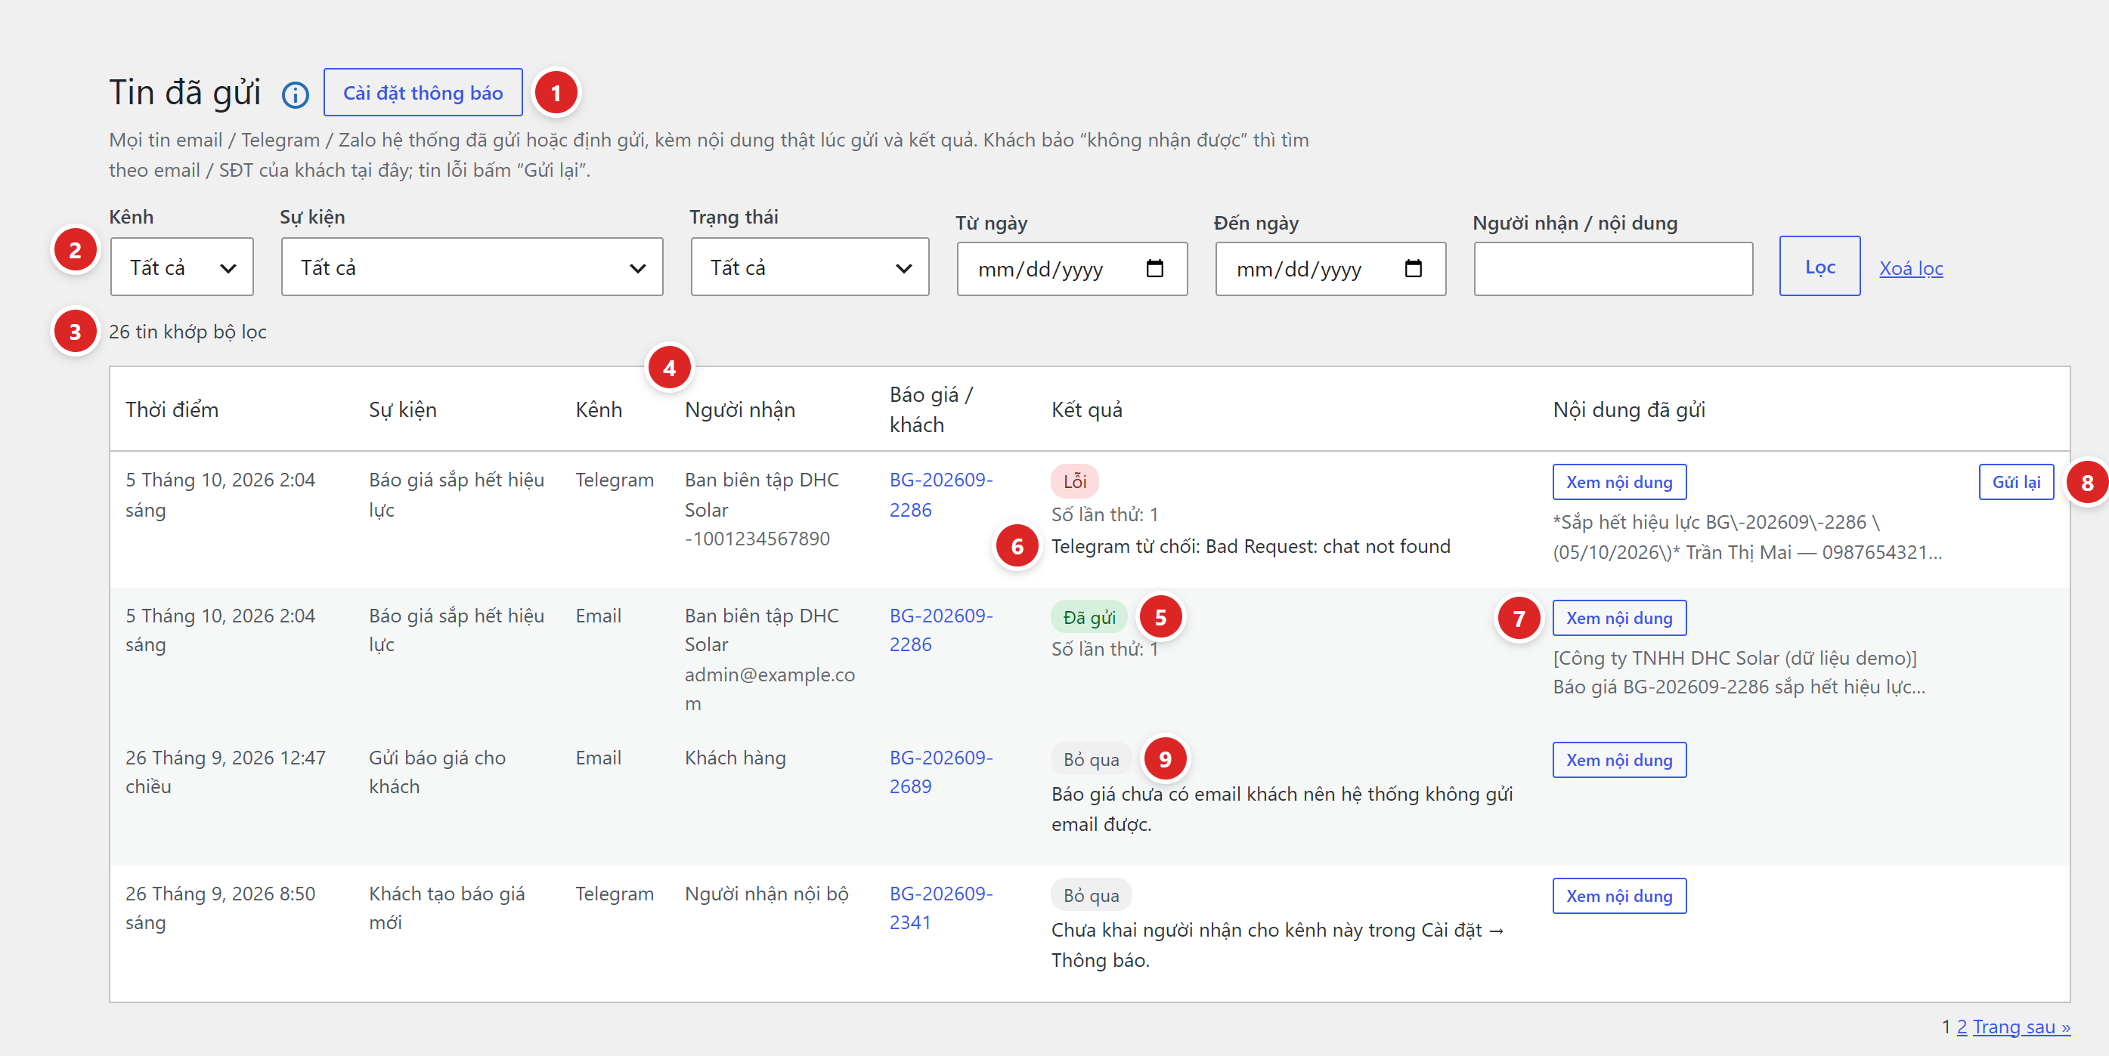The height and width of the screenshot is (1056, 2109).
Task: Clear filters via Xoá lọc link
Action: coord(1910,268)
